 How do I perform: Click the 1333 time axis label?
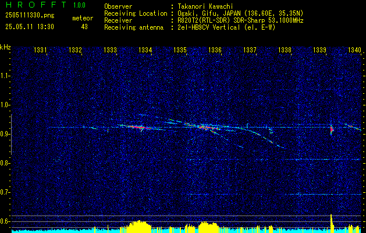110,50
